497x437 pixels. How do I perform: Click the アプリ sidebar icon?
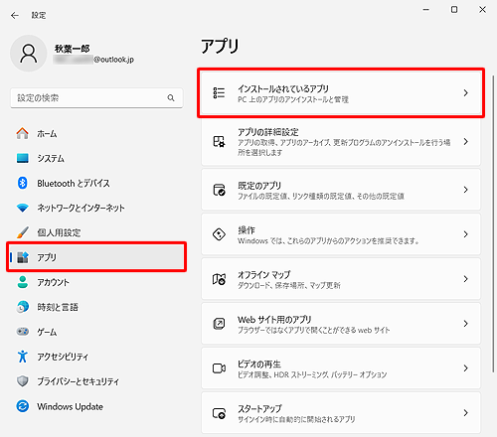[23, 257]
